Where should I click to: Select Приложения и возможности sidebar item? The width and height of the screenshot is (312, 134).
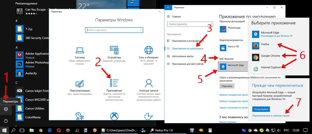coord(186,41)
